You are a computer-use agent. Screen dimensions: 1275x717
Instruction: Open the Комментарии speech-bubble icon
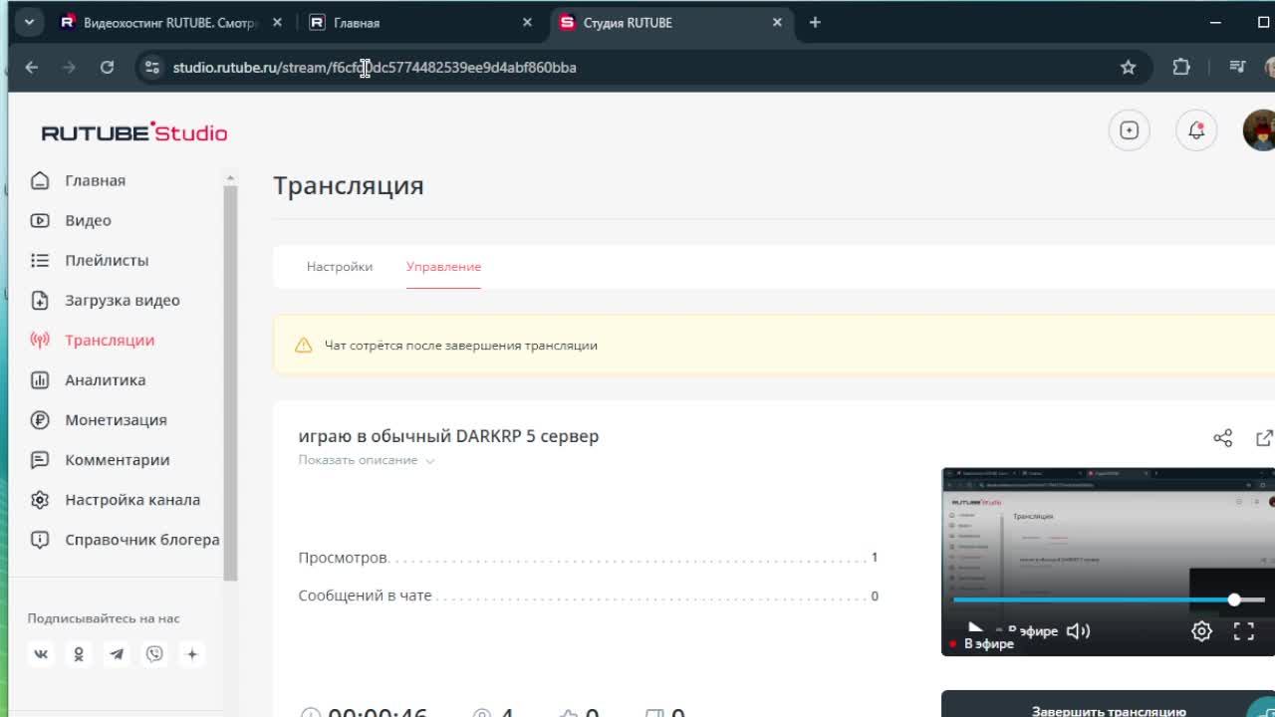pyautogui.click(x=40, y=459)
